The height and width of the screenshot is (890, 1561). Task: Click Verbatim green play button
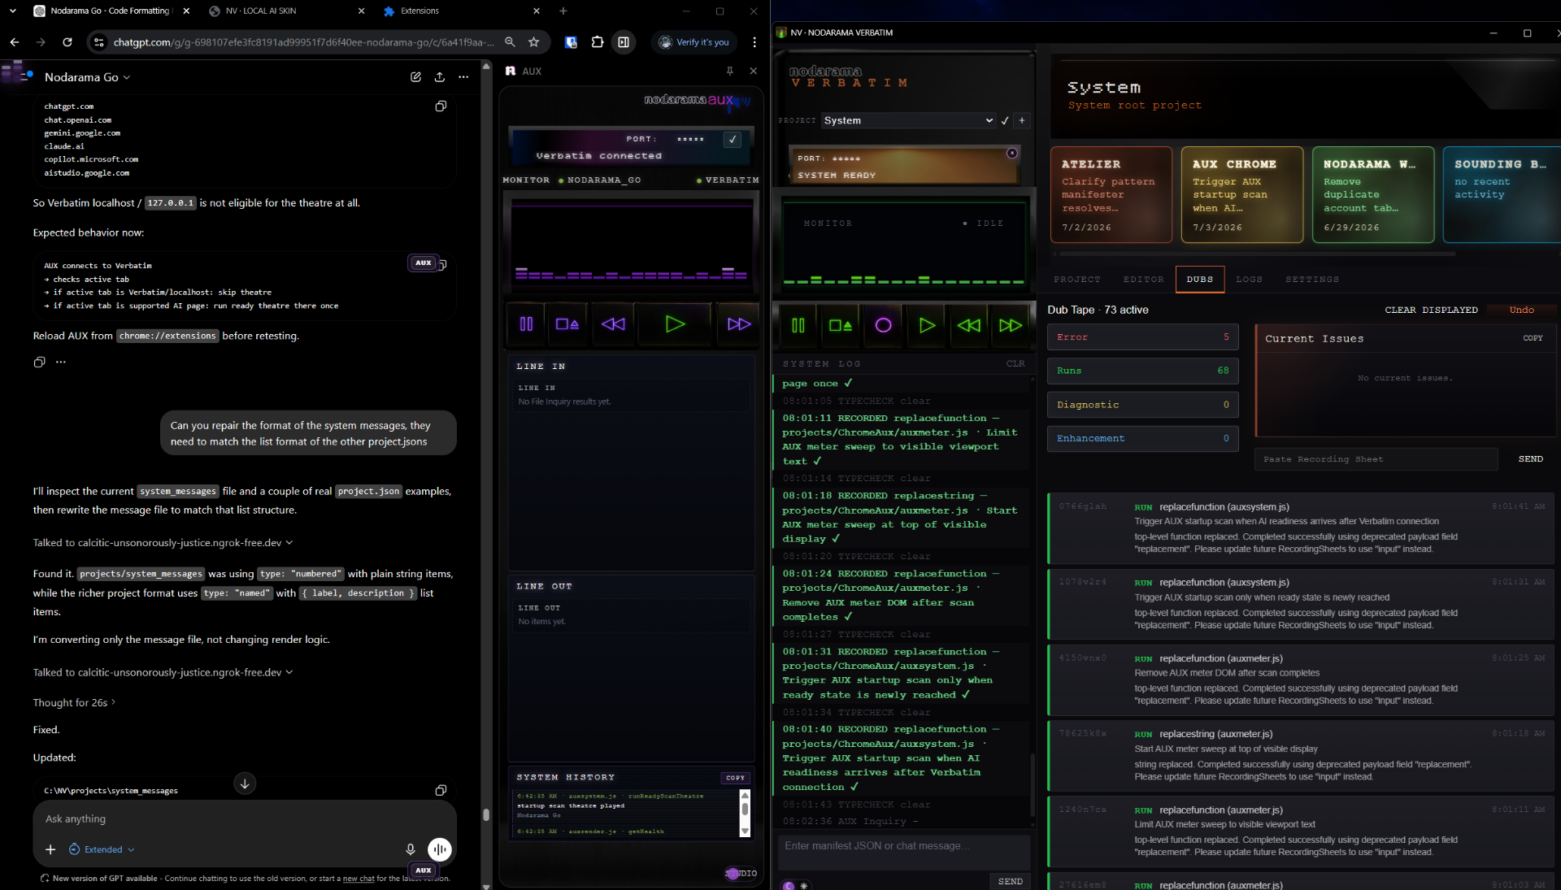pos(927,325)
